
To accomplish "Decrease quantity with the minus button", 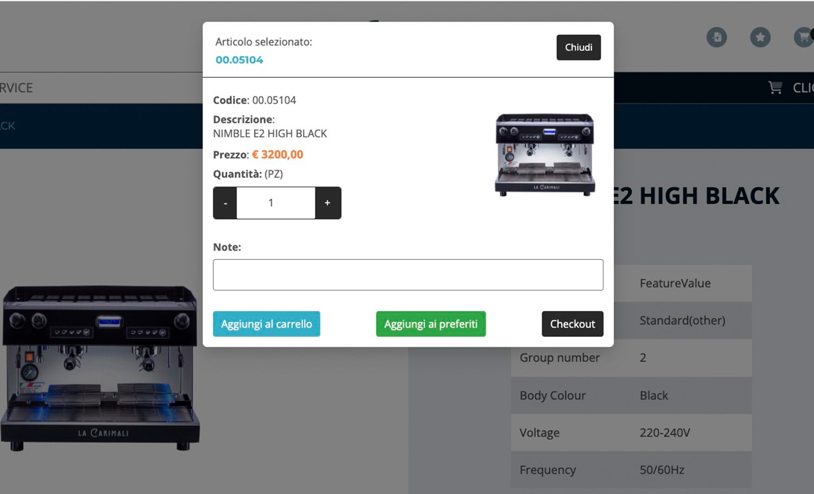I will click(225, 203).
